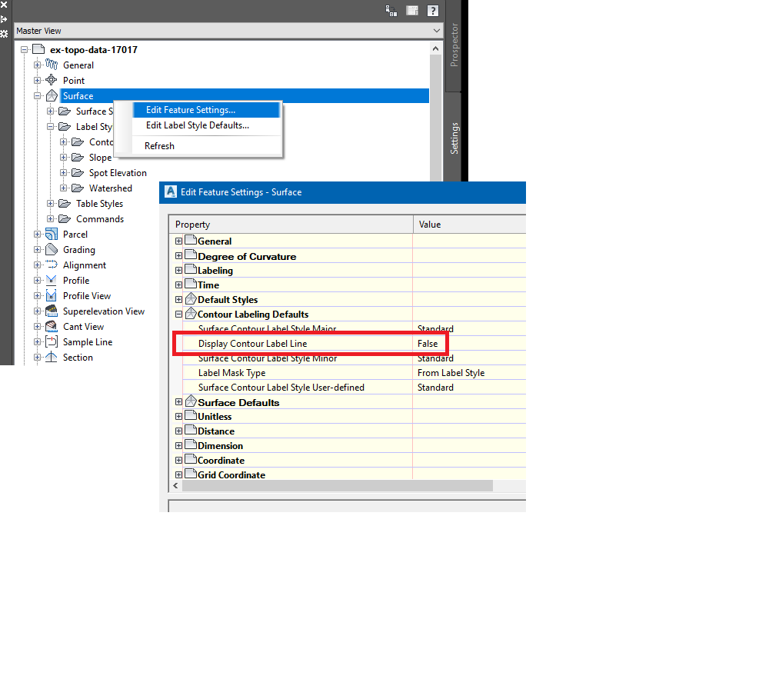
Task: Expand the Contour Labeling Defaults section
Action: click(x=178, y=314)
